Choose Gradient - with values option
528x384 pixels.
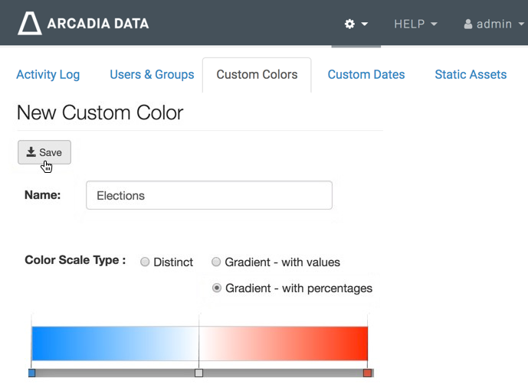(x=217, y=262)
